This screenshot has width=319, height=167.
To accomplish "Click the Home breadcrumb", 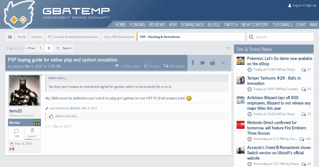I will coord(22,37).
